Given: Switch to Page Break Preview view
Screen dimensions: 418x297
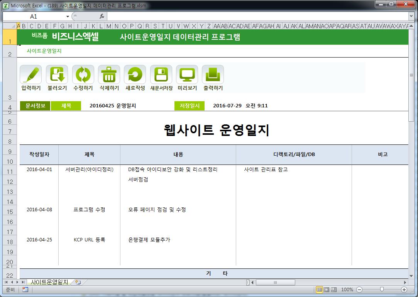Looking at the screenshot, I should (333, 290).
